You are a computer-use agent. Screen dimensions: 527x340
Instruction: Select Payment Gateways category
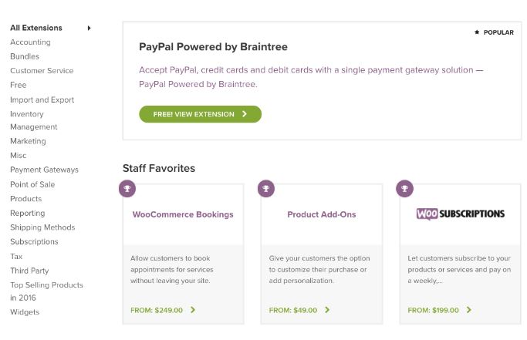pyautogui.click(x=44, y=170)
